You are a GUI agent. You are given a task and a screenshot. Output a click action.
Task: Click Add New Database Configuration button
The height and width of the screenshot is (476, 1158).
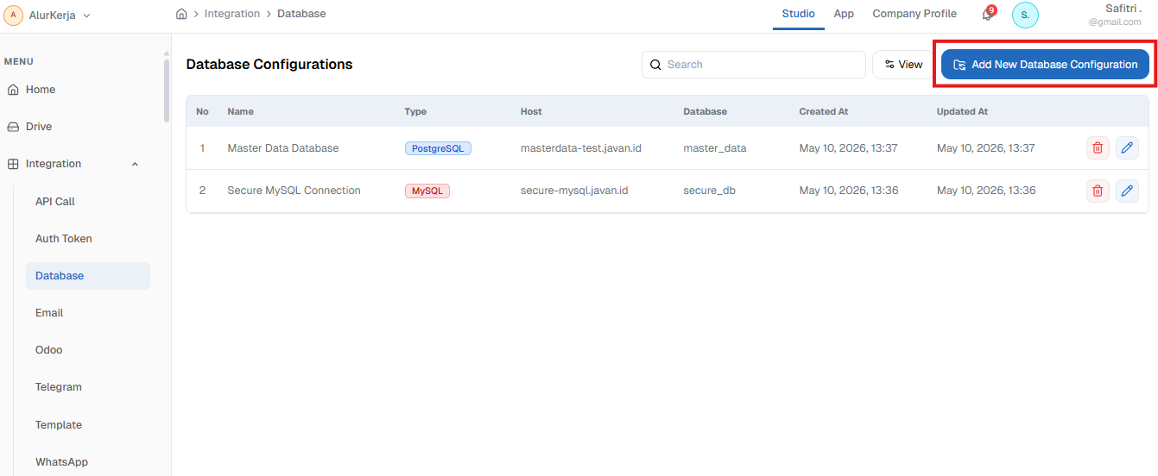pos(1045,65)
